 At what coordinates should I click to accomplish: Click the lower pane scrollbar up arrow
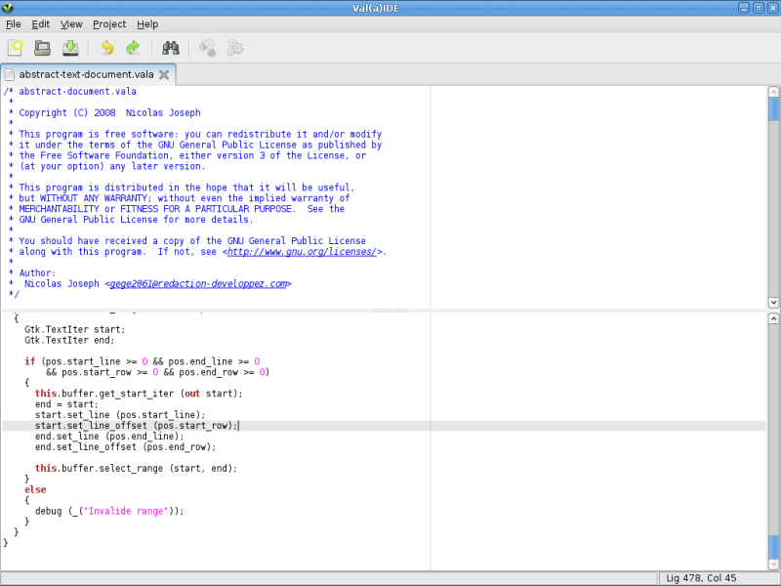click(x=773, y=318)
